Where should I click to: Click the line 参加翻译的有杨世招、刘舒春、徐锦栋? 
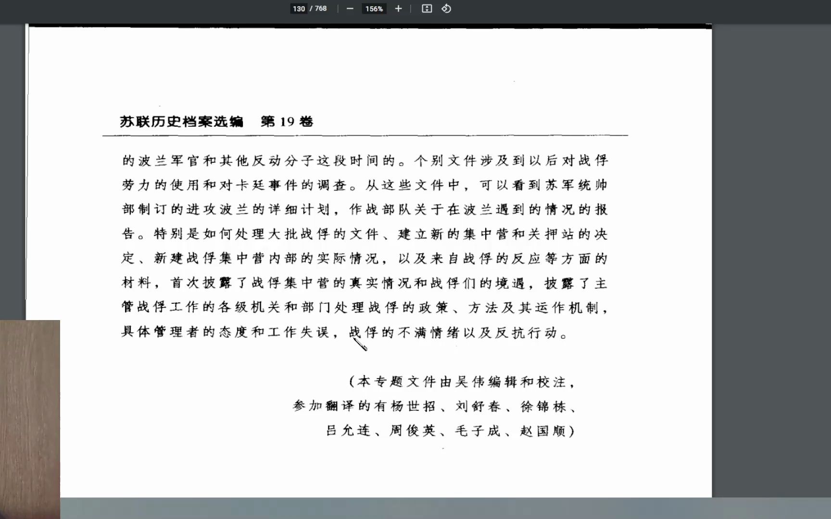(434, 407)
